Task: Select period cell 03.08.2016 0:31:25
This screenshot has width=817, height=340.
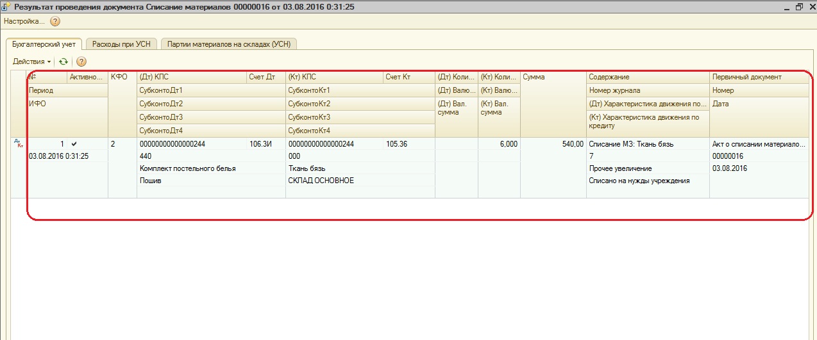Action: click(67, 156)
